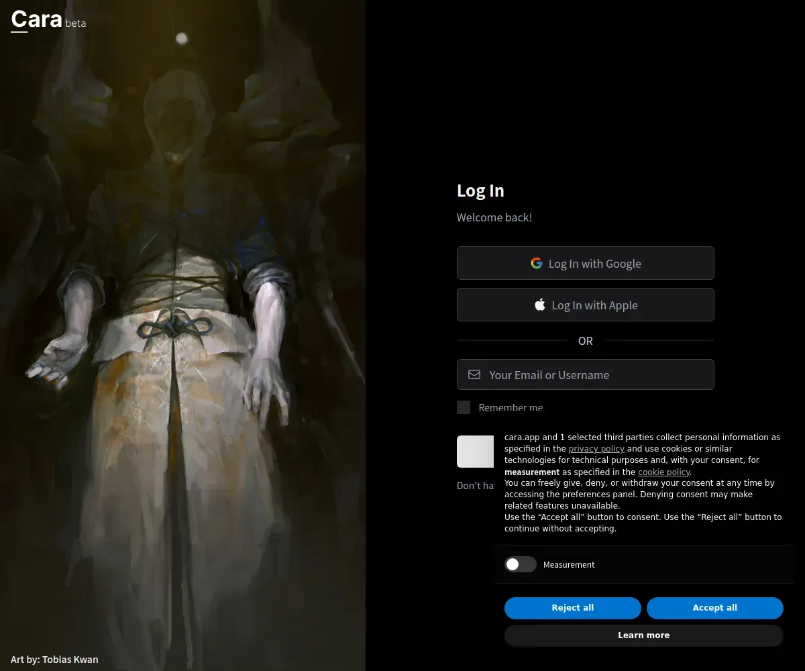Log in with Google button
The width and height of the screenshot is (805, 671).
586,263
